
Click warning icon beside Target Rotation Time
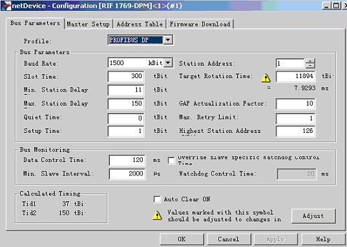(x=266, y=78)
